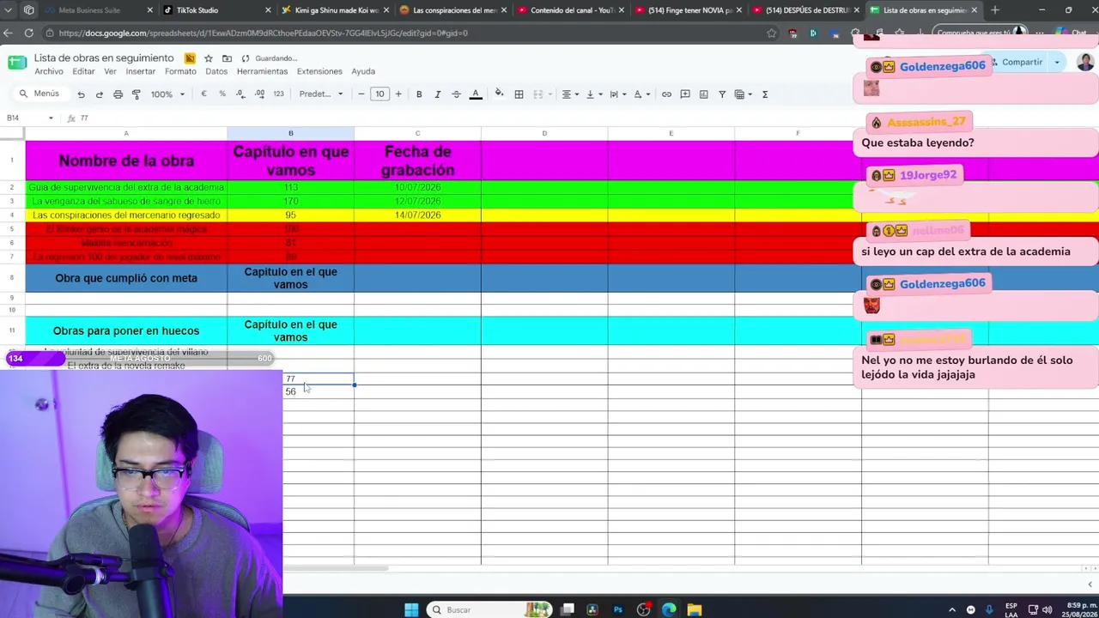This screenshot has height=618, width=1099.
Task: Open the 123 number formats menu
Action: pyautogui.click(x=278, y=94)
